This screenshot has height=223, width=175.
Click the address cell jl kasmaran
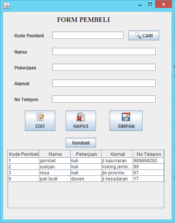point(117,161)
